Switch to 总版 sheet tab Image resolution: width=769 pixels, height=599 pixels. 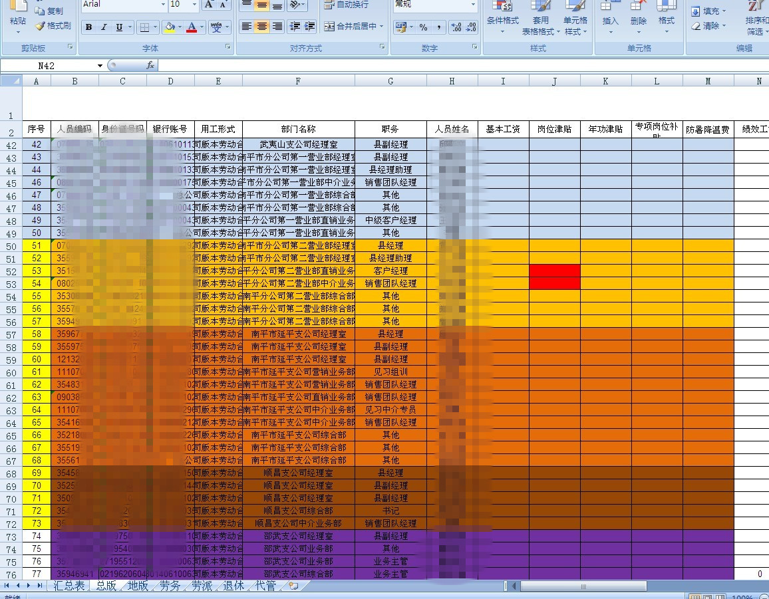point(106,585)
